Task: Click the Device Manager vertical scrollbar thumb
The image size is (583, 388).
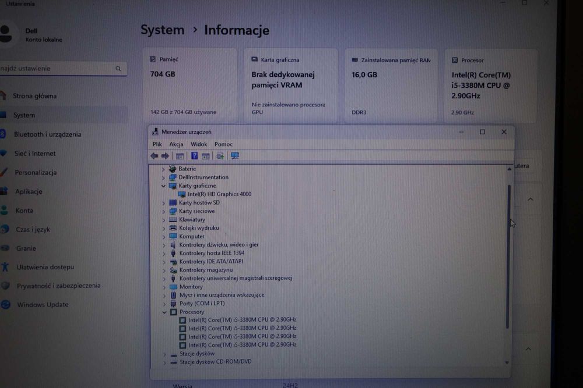Action: click(x=508, y=257)
